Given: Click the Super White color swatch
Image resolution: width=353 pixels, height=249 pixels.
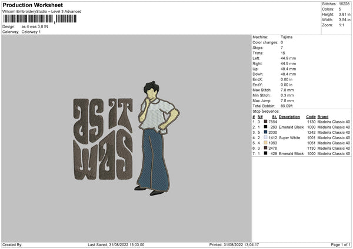Looking at the screenshot, I should [266, 137].
